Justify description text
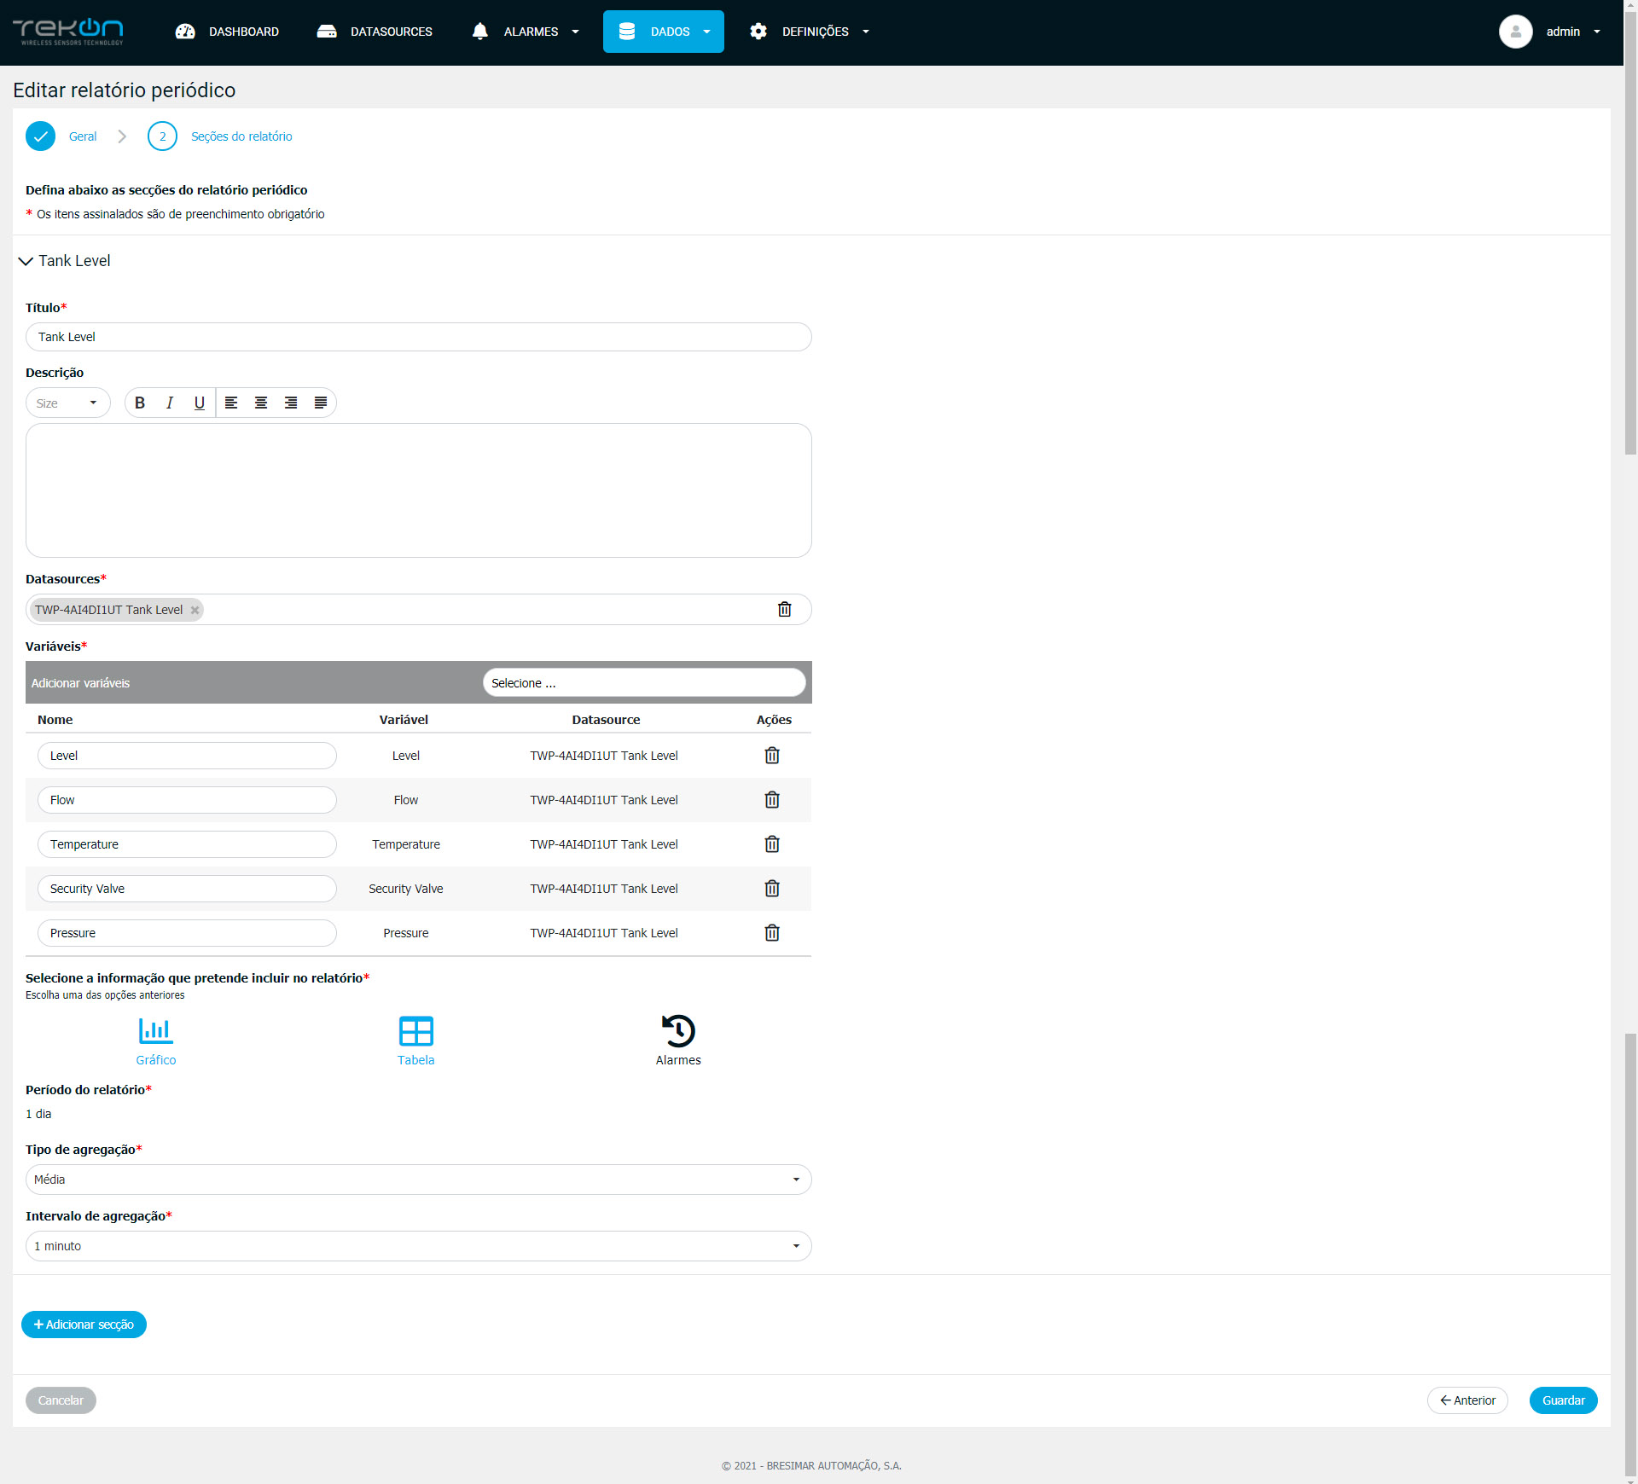1638x1484 pixels. (x=321, y=403)
